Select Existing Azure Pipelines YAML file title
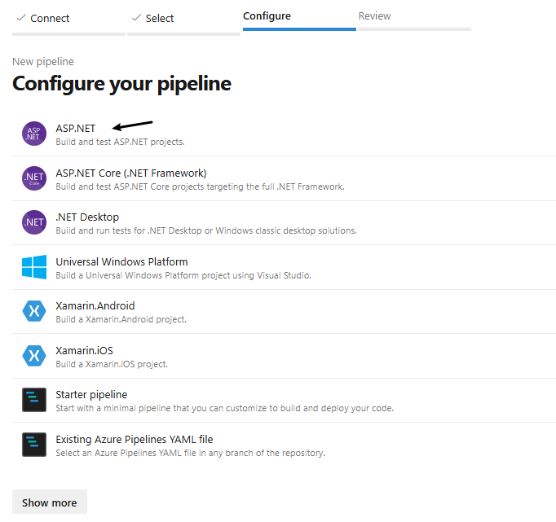Image resolution: width=556 pixels, height=522 pixels. pos(135,440)
